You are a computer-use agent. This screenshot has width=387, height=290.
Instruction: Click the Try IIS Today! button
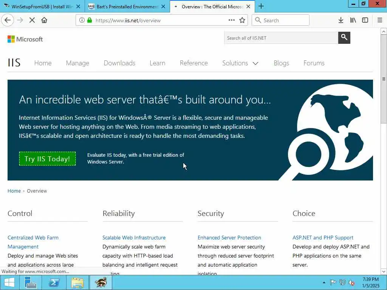pos(47,159)
